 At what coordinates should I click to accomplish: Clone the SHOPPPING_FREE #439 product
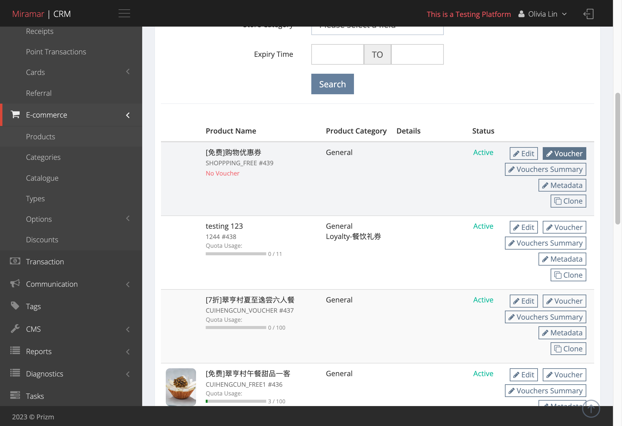(x=568, y=201)
